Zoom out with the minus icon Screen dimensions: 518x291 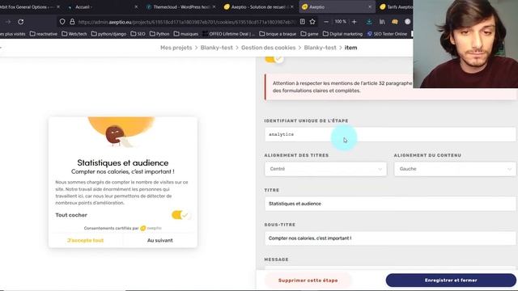[x=326, y=22]
